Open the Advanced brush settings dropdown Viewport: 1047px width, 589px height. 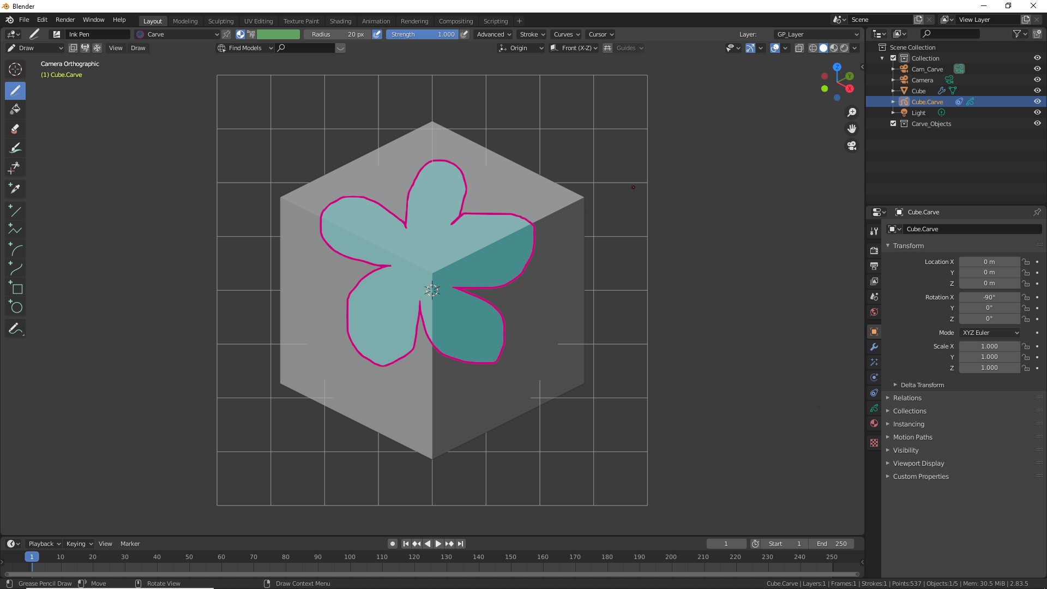(494, 34)
